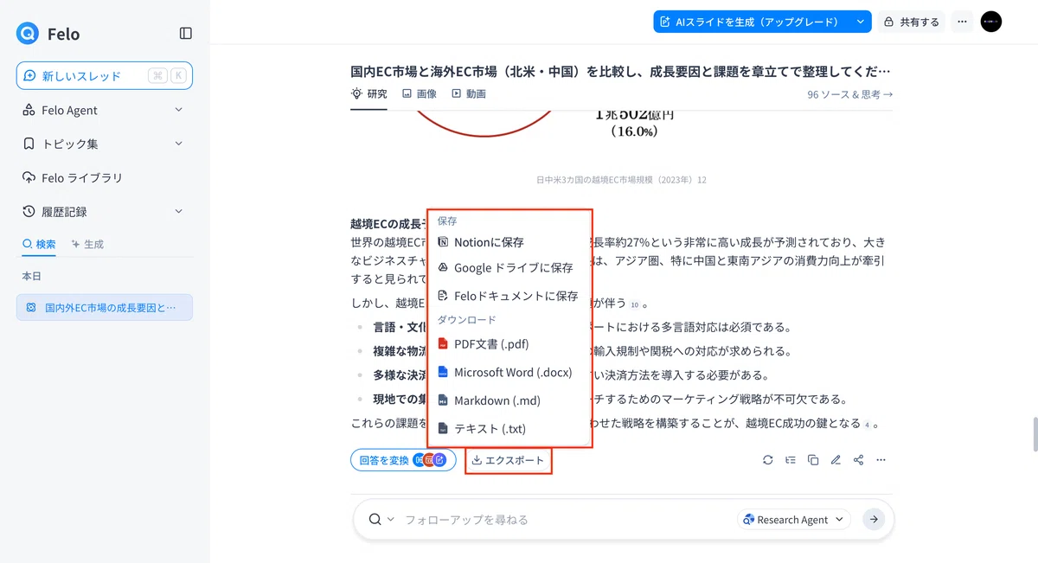The height and width of the screenshot is (563, 1038).
Task: Open more options ellipsis below answer
Action: [x=881, y=460]
